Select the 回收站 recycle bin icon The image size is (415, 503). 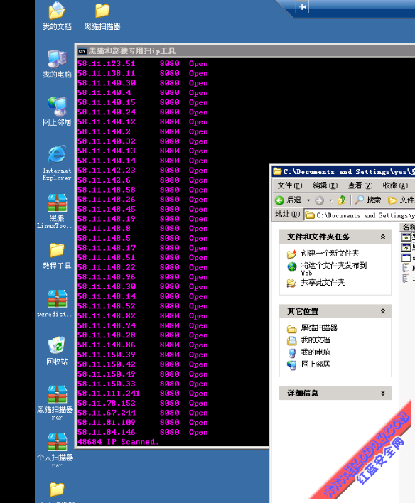(57, 351)
